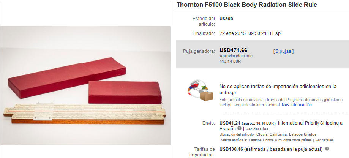Click the approximate 413,14 EUR amount

click(x=230, y=61)
